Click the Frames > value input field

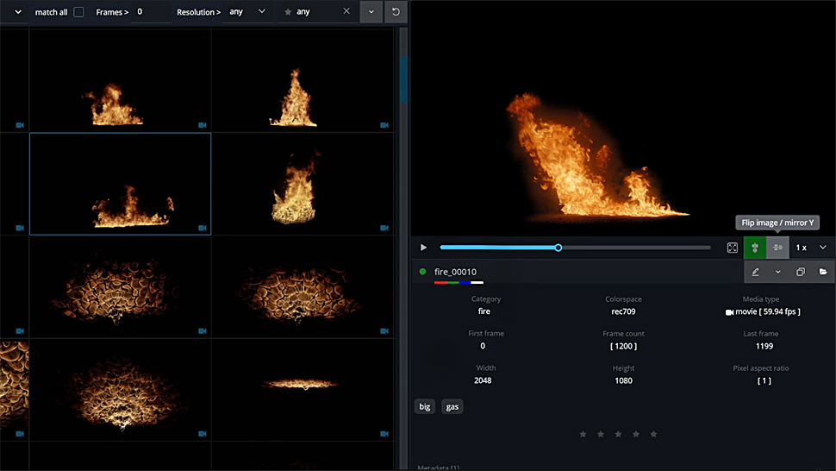pyautogui.click(x=151, y=12)
